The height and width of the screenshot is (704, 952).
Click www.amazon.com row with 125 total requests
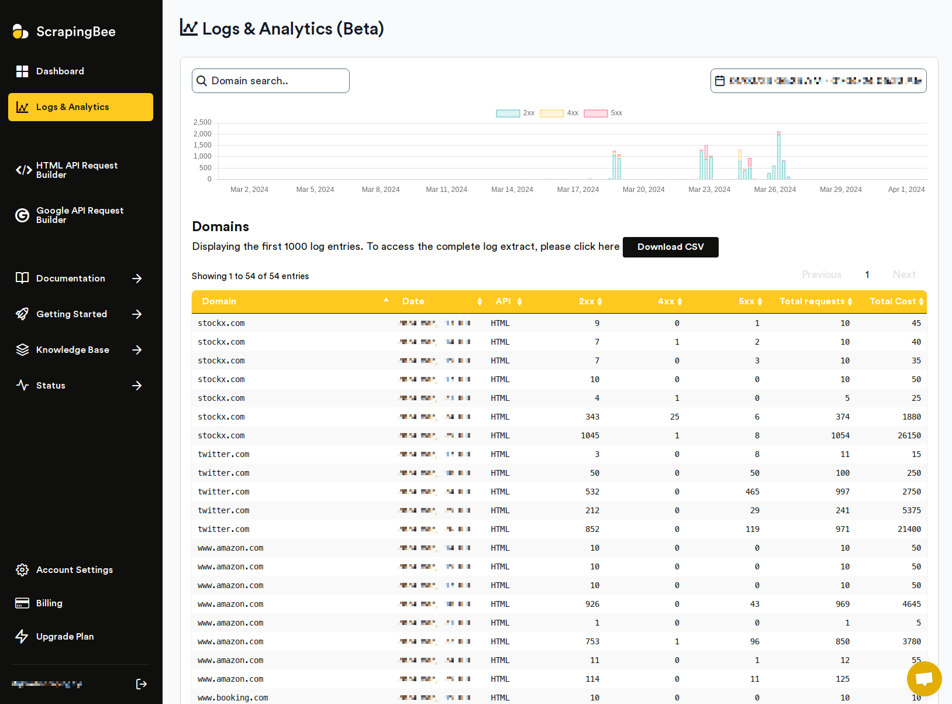pyautogui.click(x=559, y=679)
